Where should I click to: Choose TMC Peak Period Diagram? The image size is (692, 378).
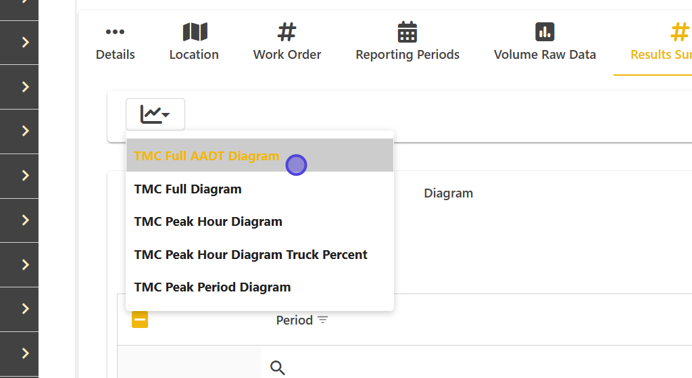pyautogui.click(x=212, y=287)
